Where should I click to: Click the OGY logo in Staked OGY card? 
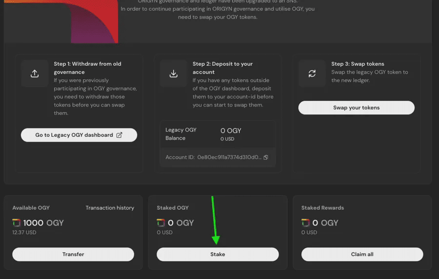(x=161, y=223)
